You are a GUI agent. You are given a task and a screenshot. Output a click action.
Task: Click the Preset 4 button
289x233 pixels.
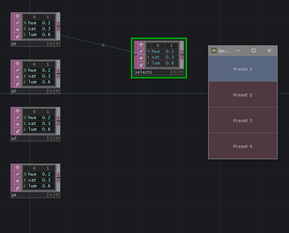pyautogui.click(x=243, y=146)
